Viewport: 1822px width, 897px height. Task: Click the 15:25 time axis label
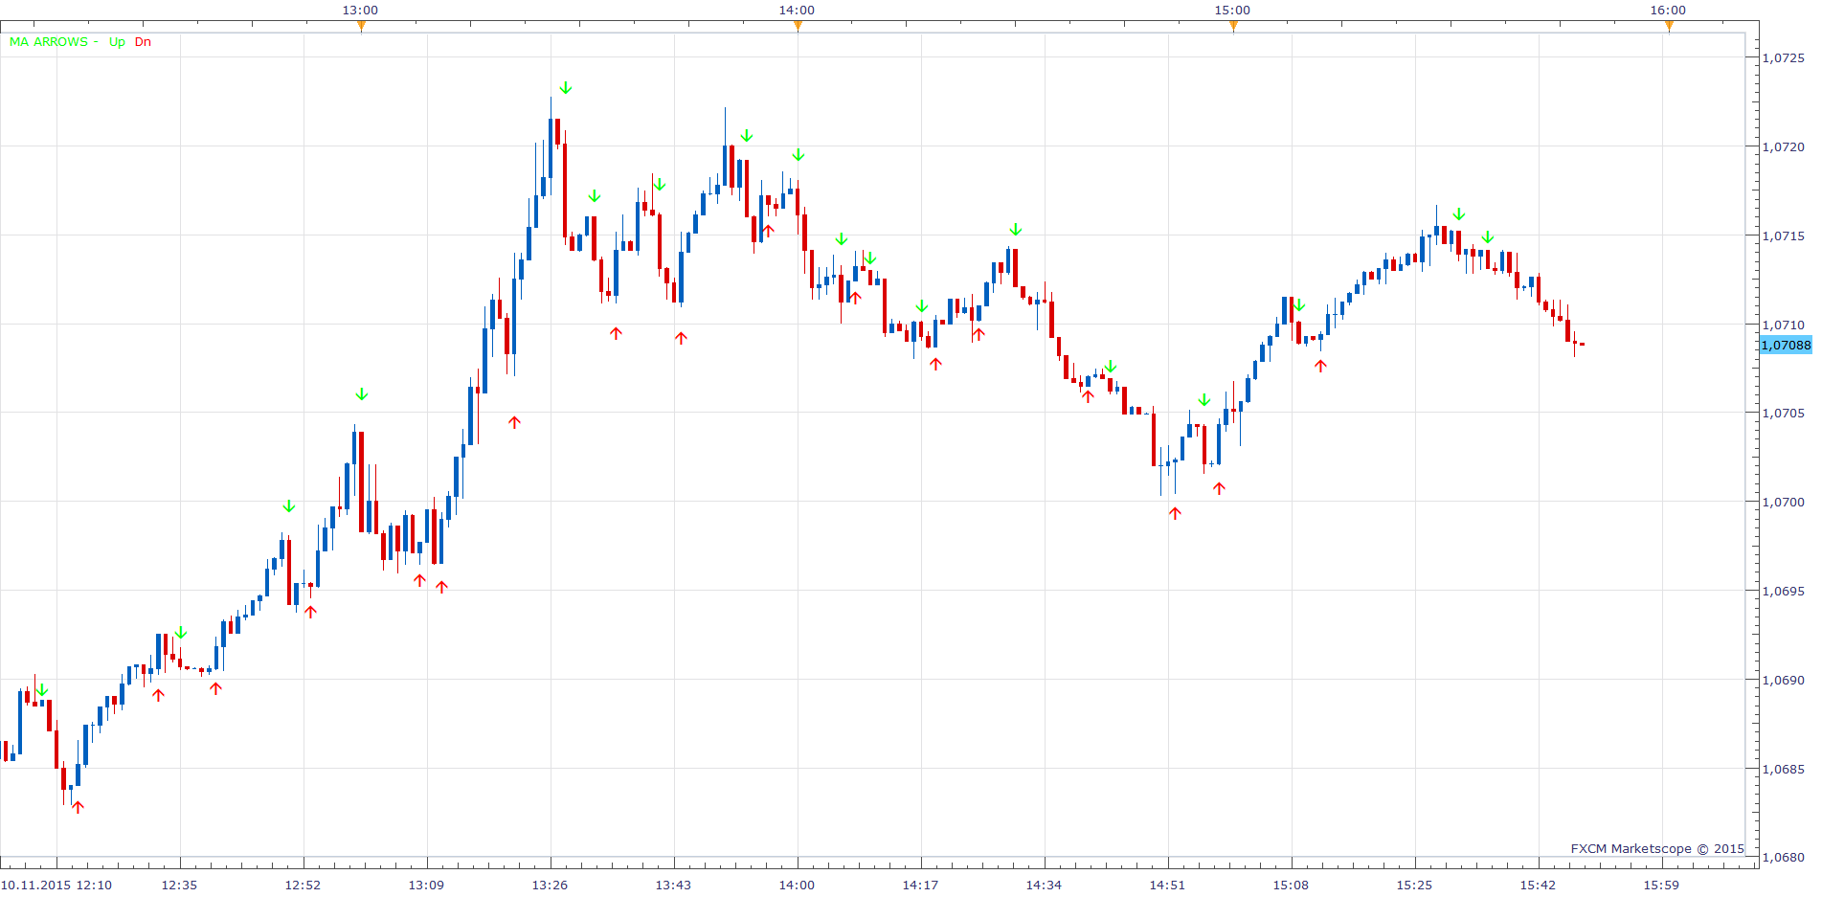pyautogui.click(x=1414, y=885)
